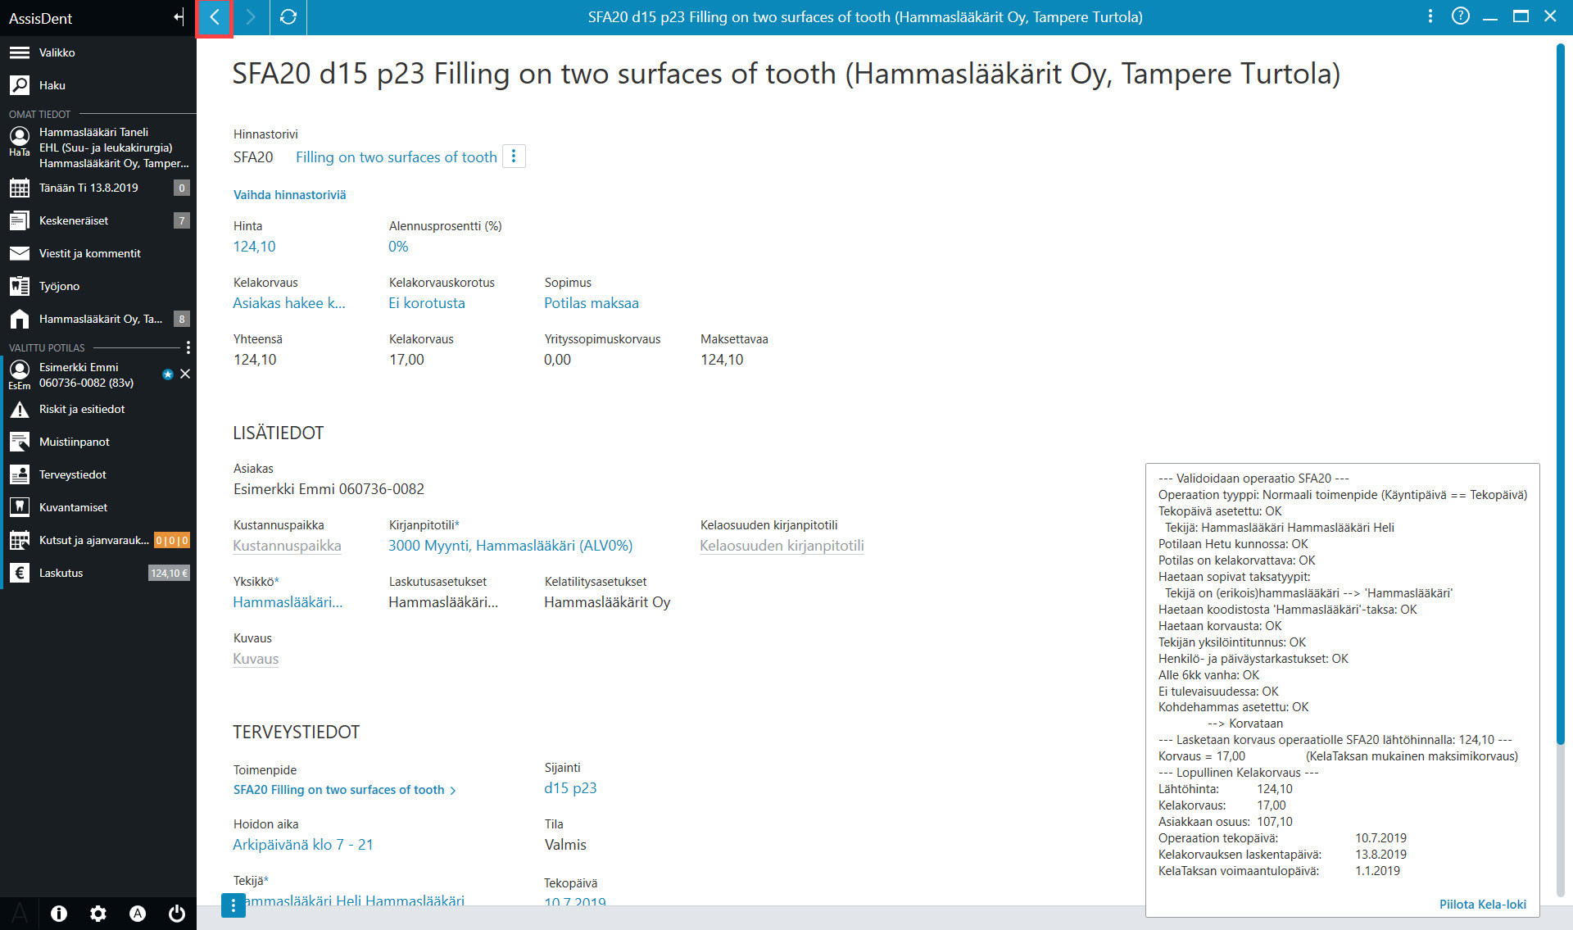Open the Valikko menu
The width and height of the screenshot is (1573, 930).
[98, 52]
